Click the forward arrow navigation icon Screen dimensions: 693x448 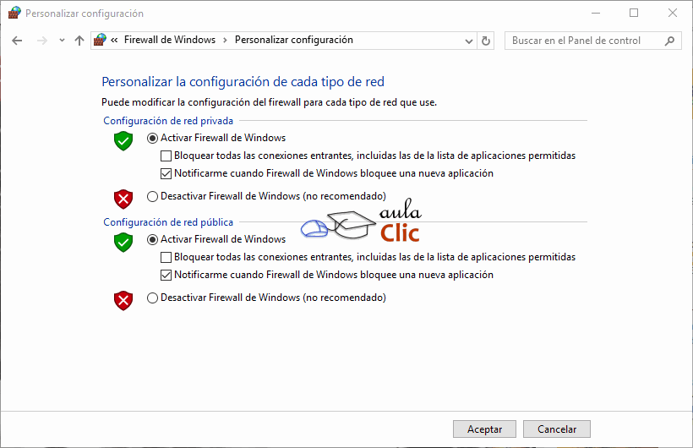(42, 41)
